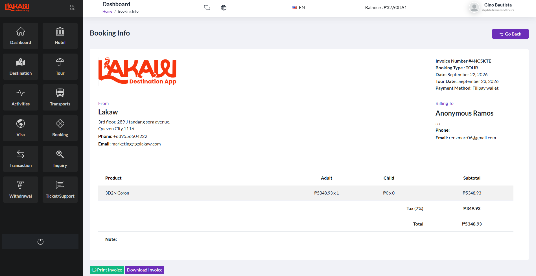Click the Lakaw logo in the sidebar
536x276 pixels.
click(x=17, y=7)
